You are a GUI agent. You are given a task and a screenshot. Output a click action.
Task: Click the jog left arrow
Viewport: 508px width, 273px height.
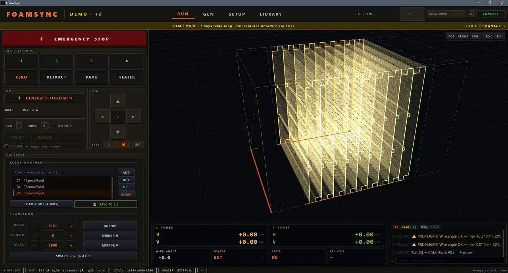coord(102,117)
